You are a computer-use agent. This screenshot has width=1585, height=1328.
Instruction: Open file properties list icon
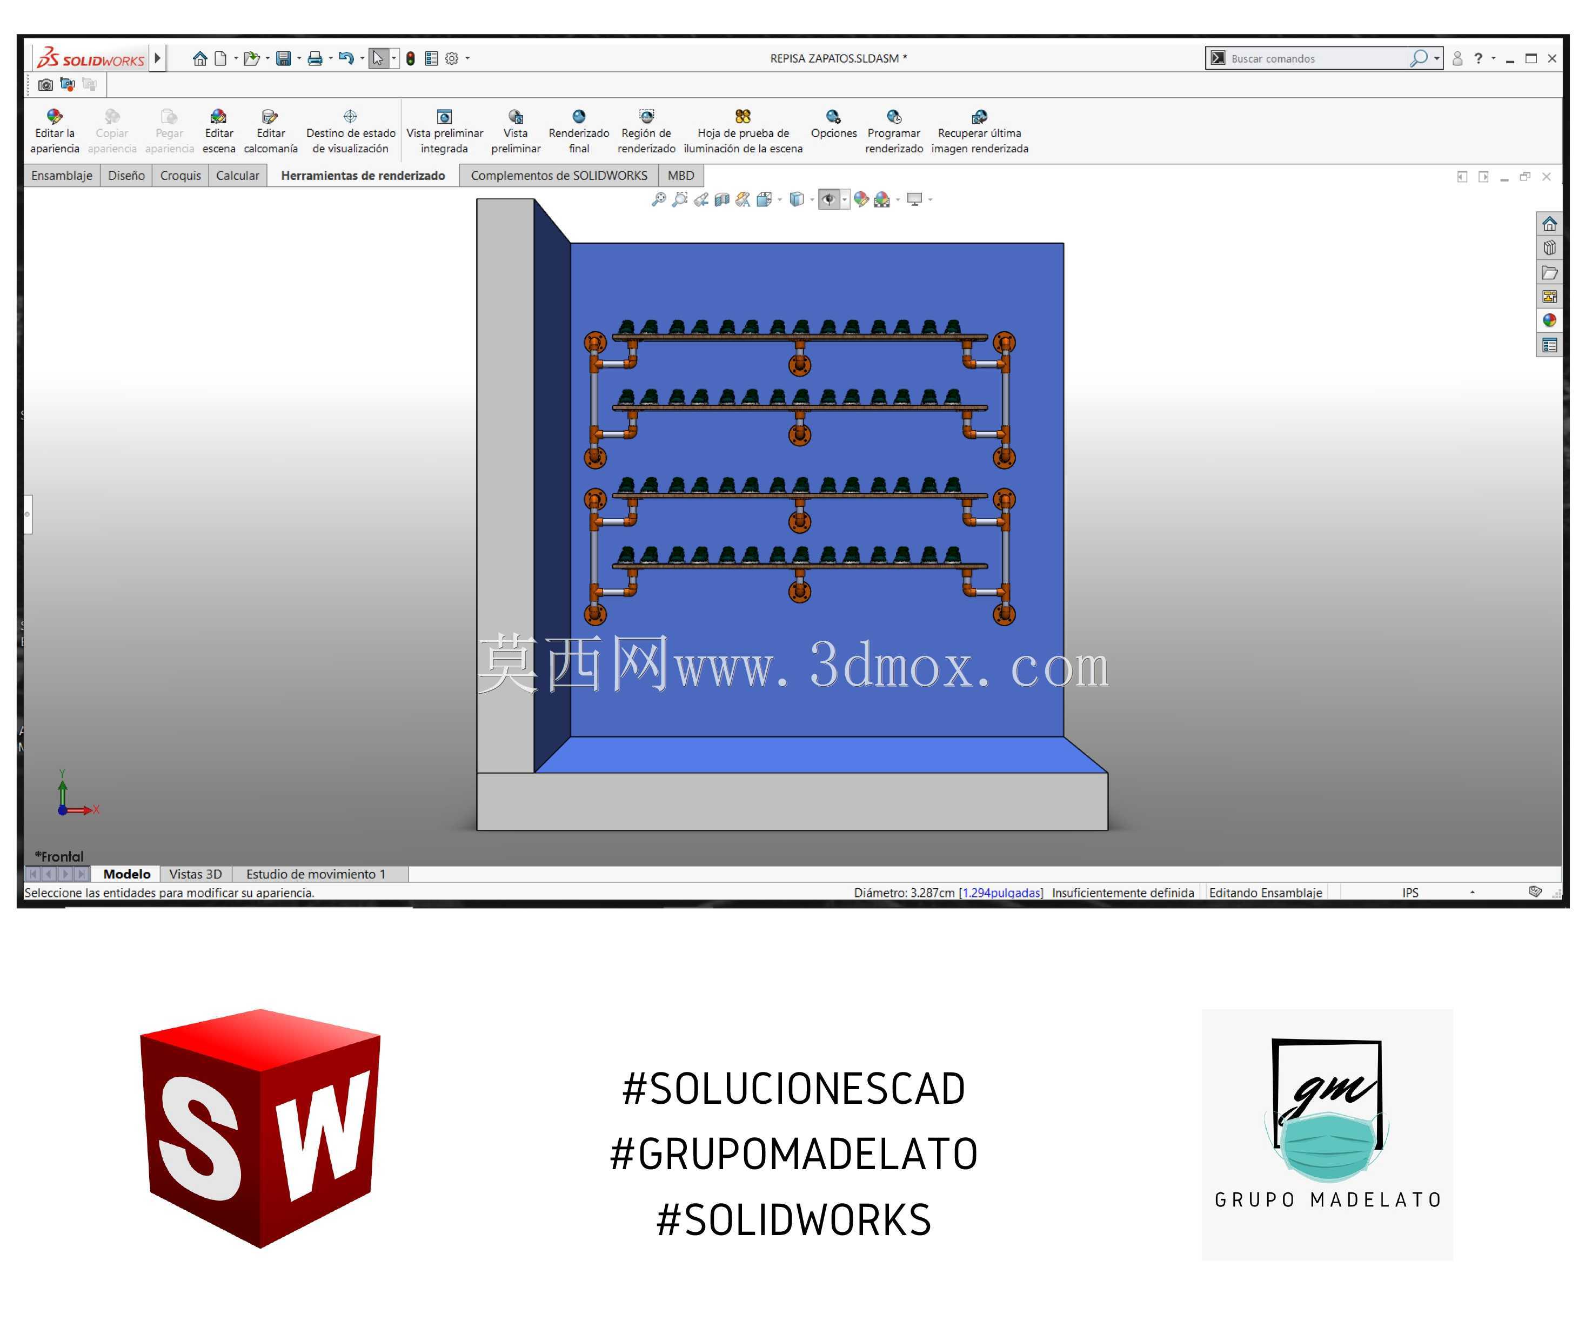tap(431, 58)
